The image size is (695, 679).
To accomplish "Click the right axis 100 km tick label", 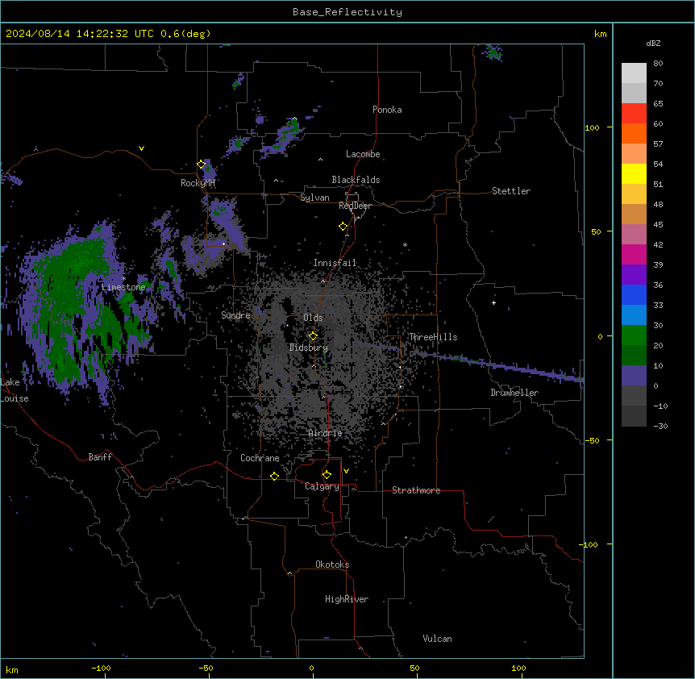I will 592,127.
